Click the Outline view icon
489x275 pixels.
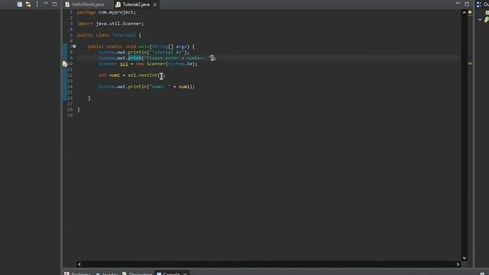coord(479,5)
